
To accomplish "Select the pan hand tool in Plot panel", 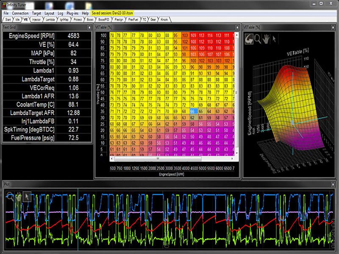I will (x=19, y=196).
